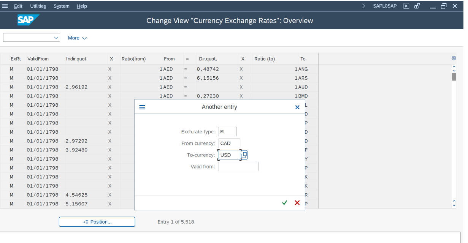Click the Exch.rate type field
Image resolution: width=468 pixels, height=243 pixels.
pos(227,132)
